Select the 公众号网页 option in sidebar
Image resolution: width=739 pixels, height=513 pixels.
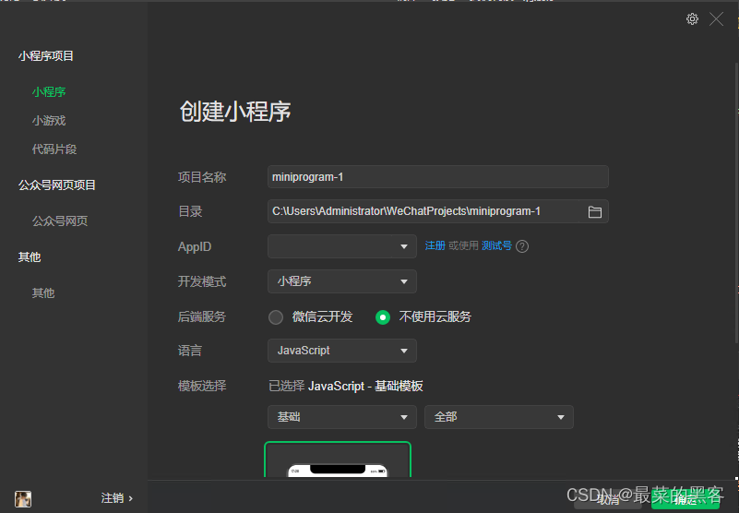[60, 221]
